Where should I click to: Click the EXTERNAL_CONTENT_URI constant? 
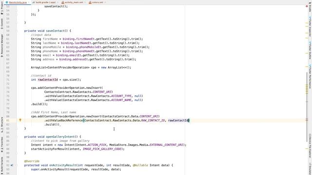pyautogui.click(x=166, y=145)
